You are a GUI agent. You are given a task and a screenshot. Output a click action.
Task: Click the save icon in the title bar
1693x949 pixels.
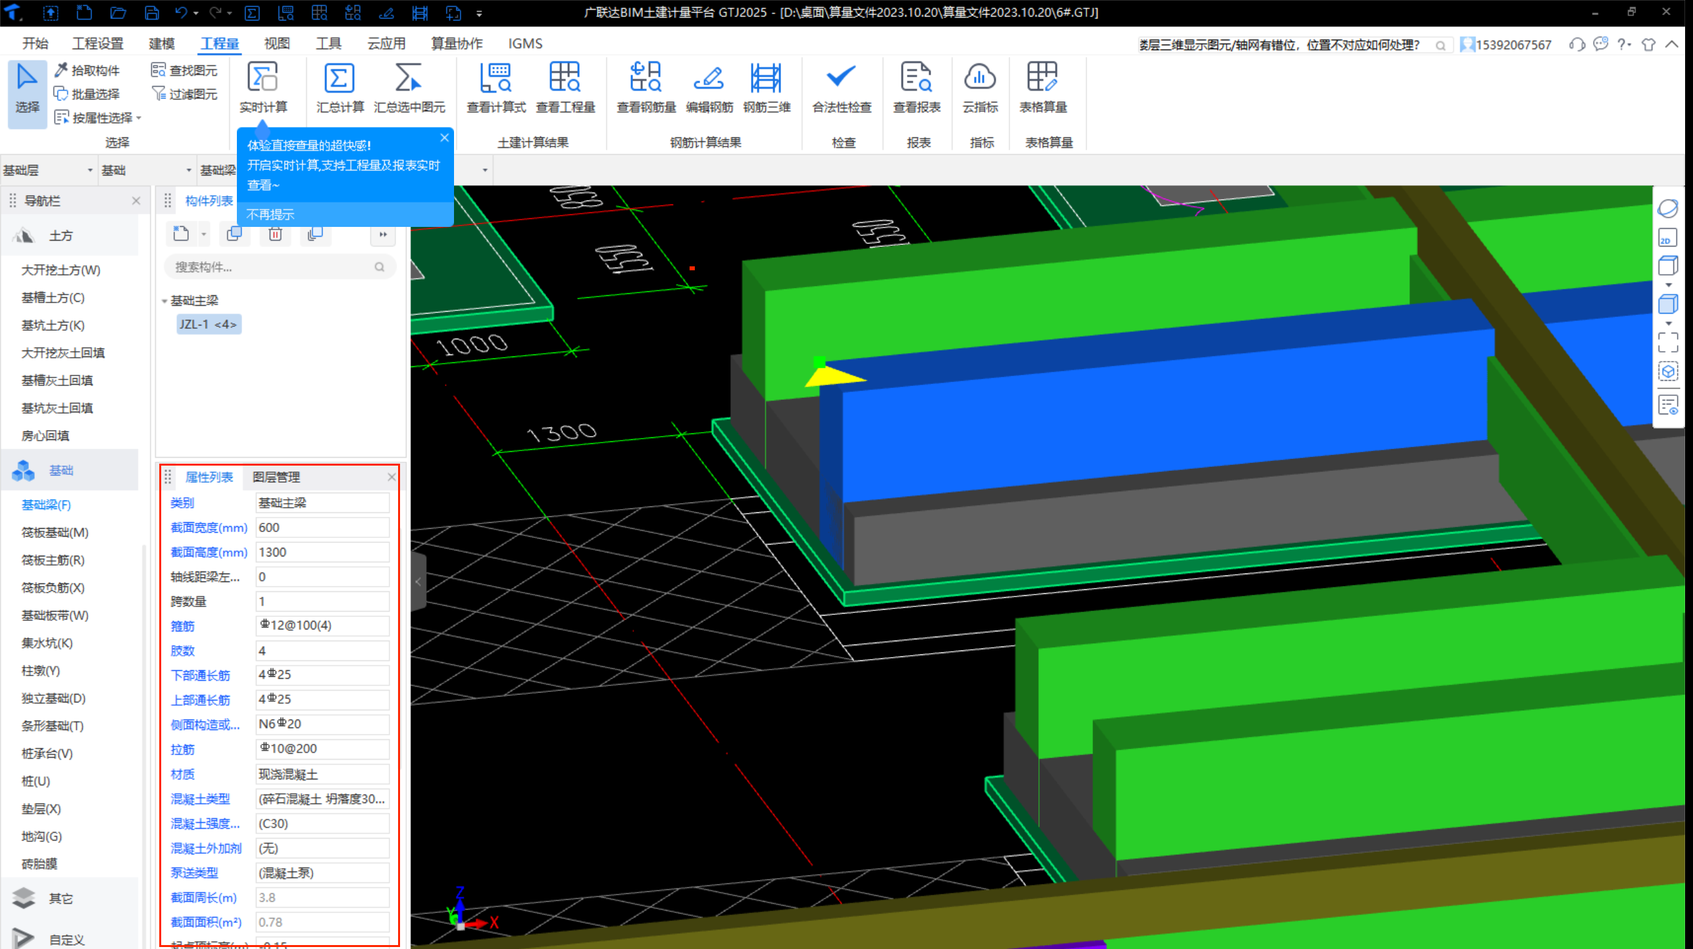(152, 12)
